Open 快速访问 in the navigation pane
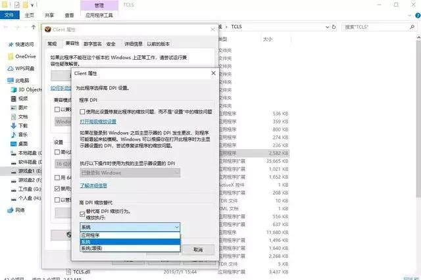Screen dimensions: 421x280 click(24, 44)
